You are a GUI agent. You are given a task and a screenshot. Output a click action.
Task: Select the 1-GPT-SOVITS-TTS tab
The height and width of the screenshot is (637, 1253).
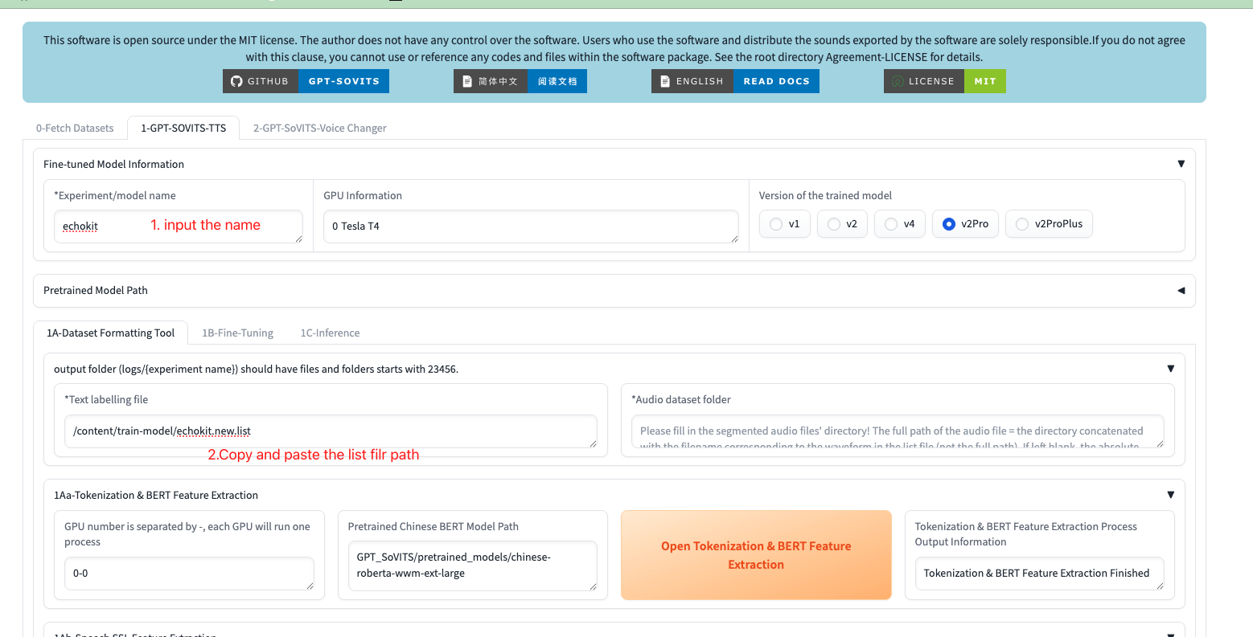183,128
